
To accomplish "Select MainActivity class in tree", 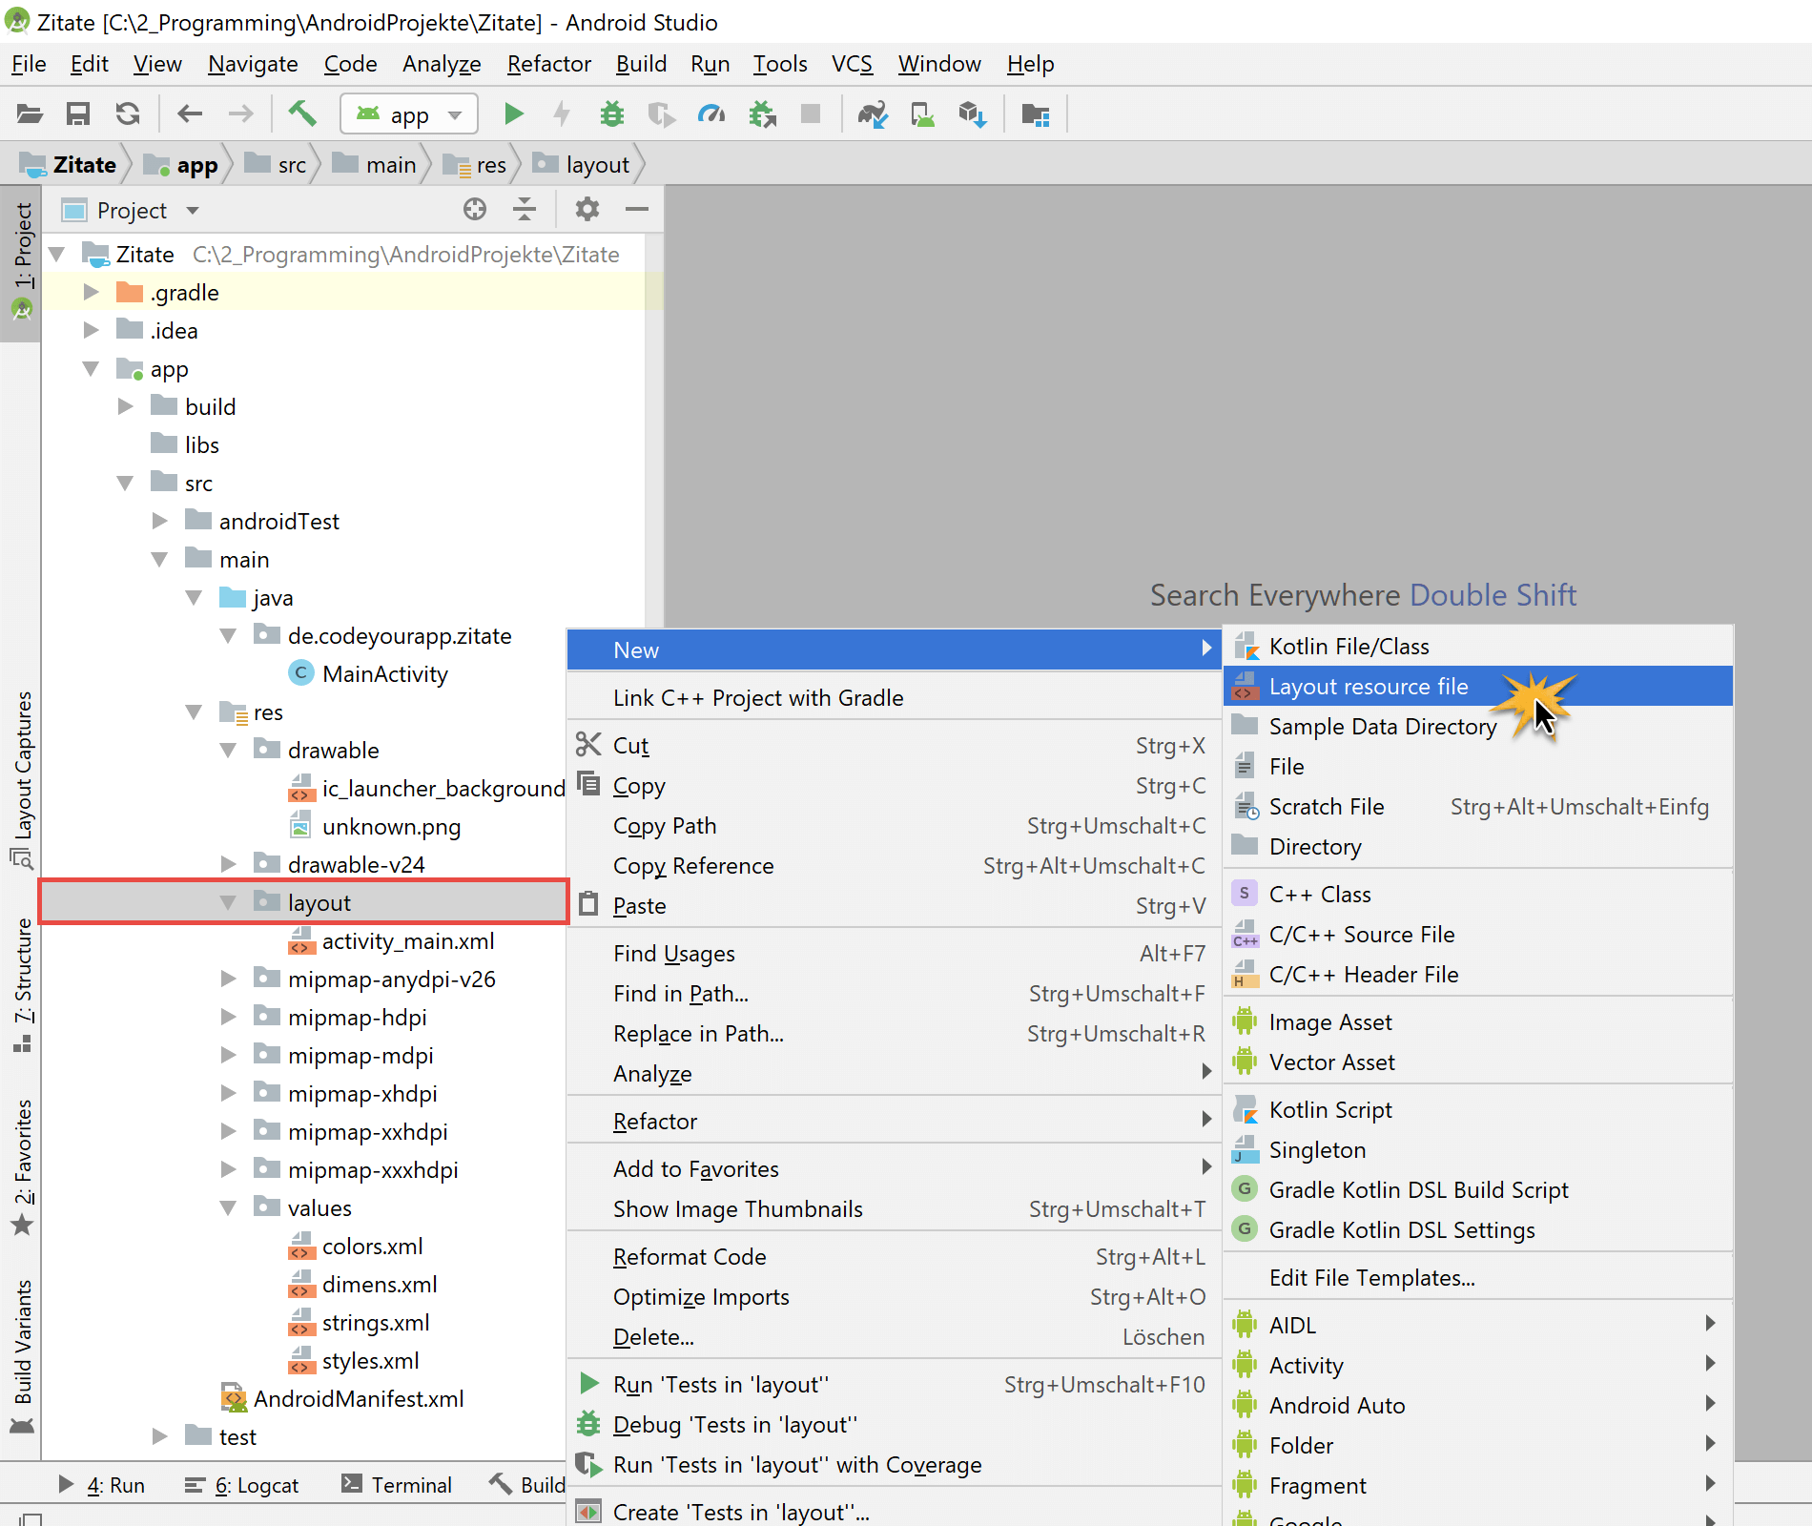I will point(385,674).
